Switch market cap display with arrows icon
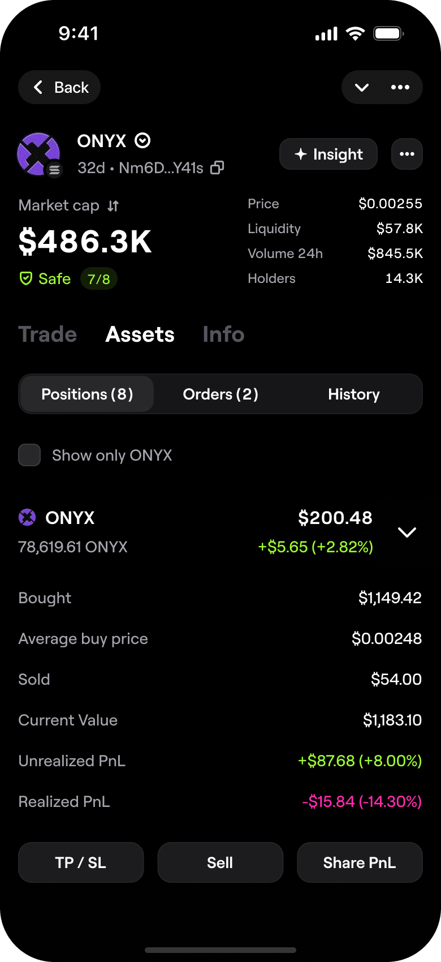 113,206
